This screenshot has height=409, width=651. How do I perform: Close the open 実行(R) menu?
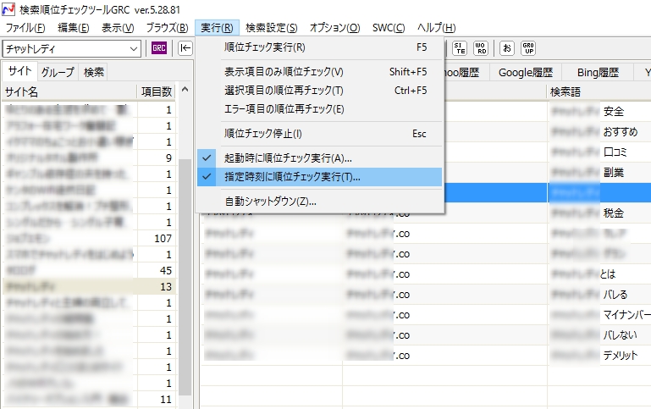217,28
